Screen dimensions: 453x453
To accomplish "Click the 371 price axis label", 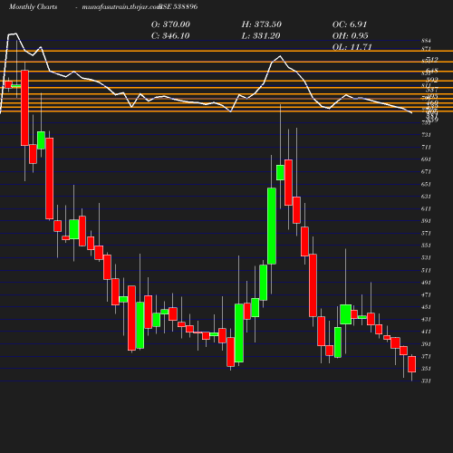I will click(426, 356).
